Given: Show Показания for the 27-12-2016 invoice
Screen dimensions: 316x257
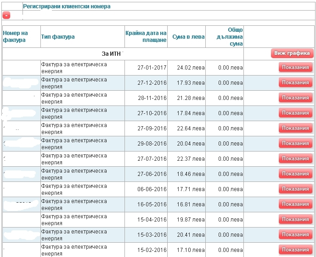Looking at the screenshot, I should 295,82.
